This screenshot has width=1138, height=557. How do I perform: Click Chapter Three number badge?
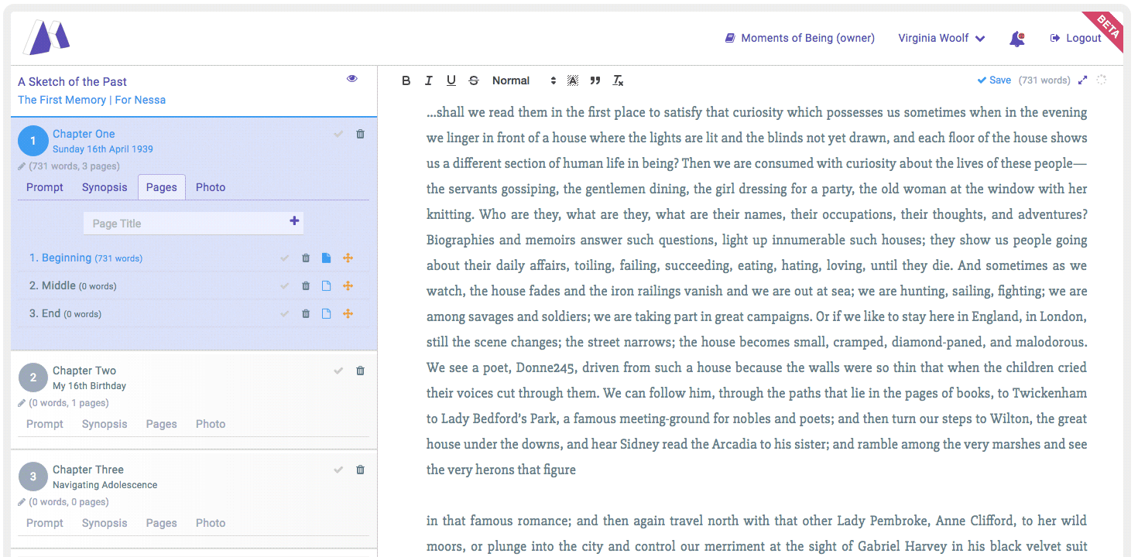point(33,477)
